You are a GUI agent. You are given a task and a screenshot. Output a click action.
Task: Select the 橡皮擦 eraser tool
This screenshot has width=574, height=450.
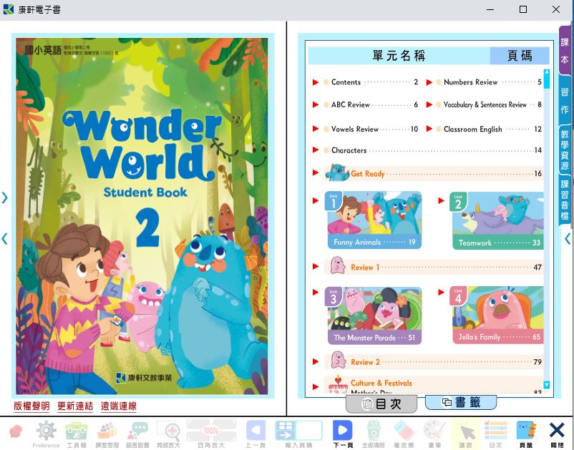pyautogui.click(x=404, y=431)
